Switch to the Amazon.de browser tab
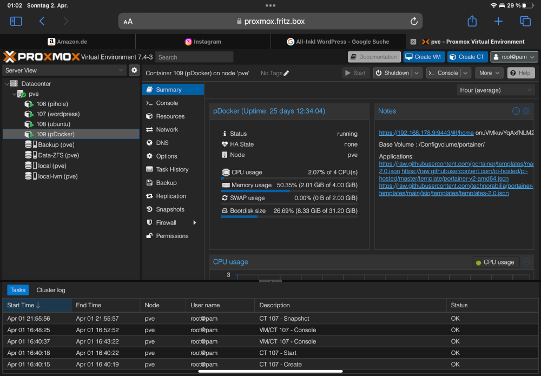The height and width of the screenshot is (376, 541). click(x=68, y=42)
